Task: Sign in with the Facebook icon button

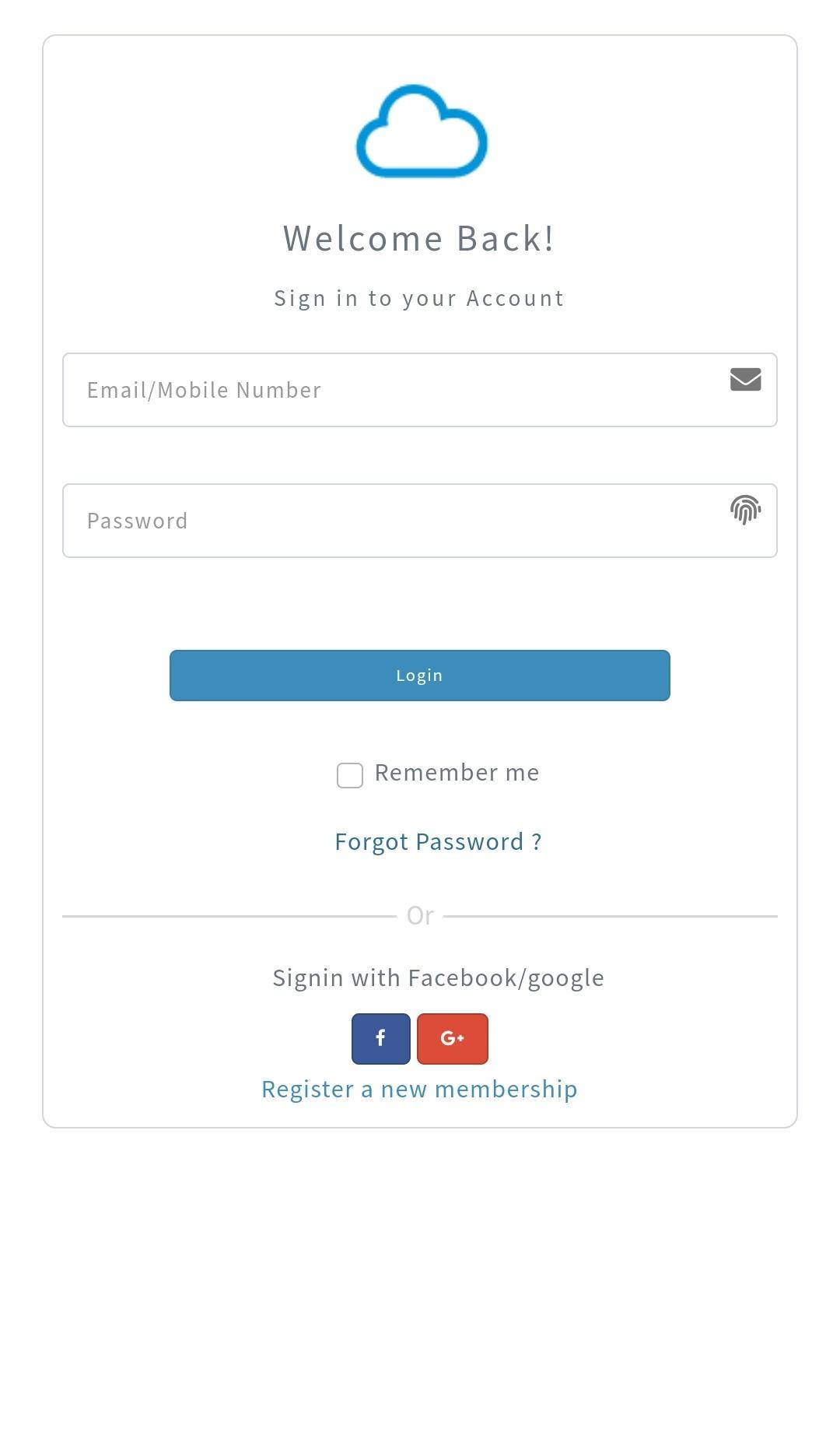Action: (x=381, y=1038)
